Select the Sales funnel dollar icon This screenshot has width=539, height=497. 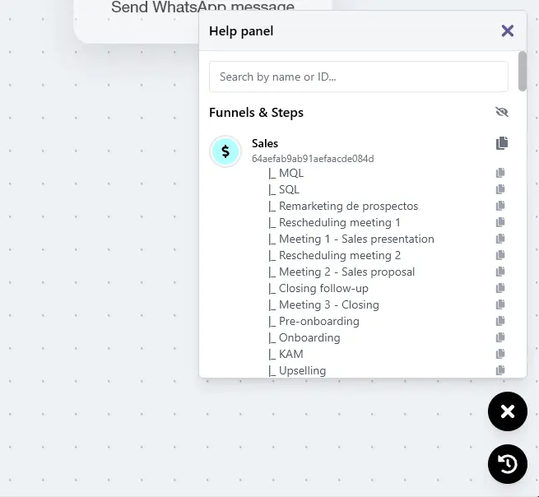[x=225, y=151]
